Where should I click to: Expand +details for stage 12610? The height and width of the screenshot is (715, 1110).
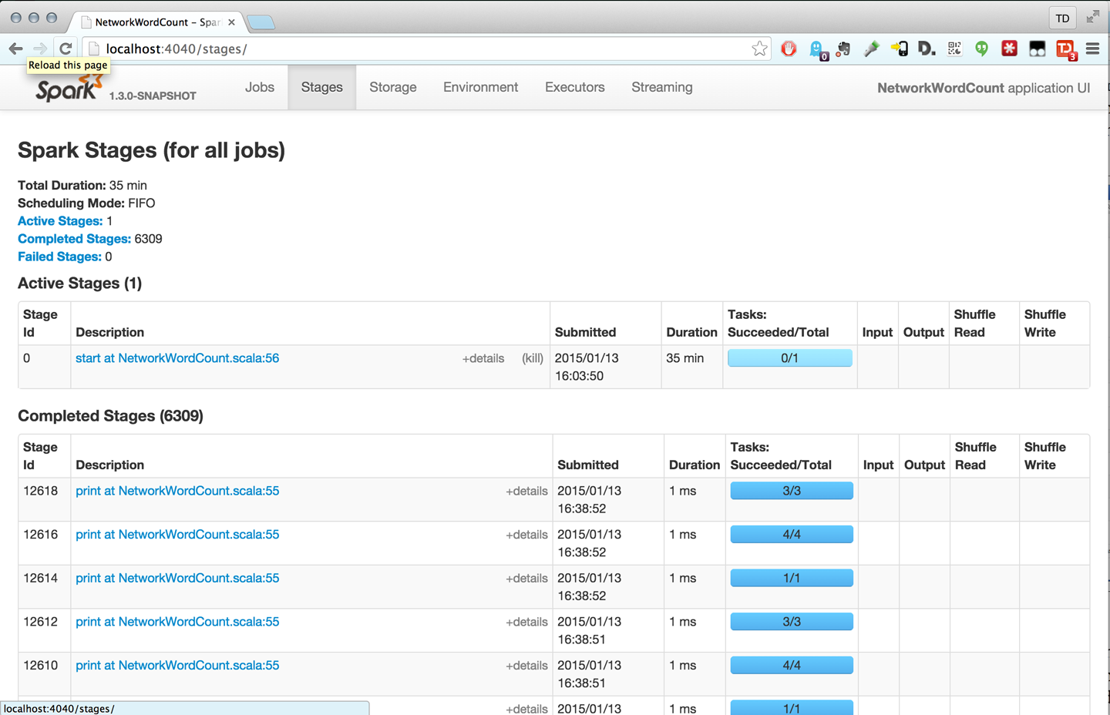point(526,666)
